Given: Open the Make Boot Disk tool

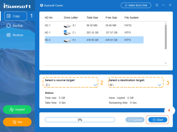Looking at the screenshot, I should [136, 5].
